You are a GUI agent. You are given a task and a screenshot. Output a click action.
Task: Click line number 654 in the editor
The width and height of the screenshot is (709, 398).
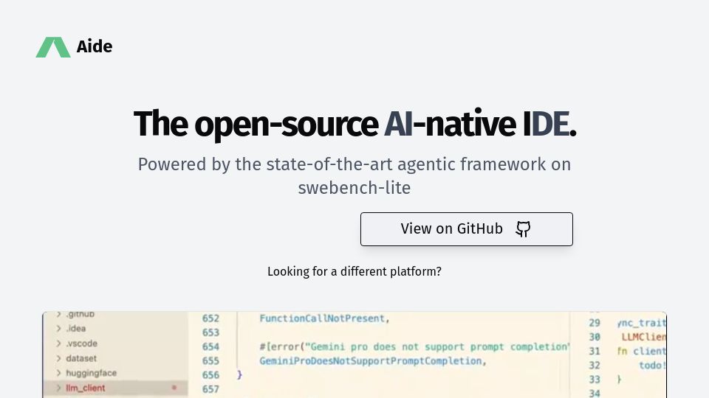[x=210, y=346]
